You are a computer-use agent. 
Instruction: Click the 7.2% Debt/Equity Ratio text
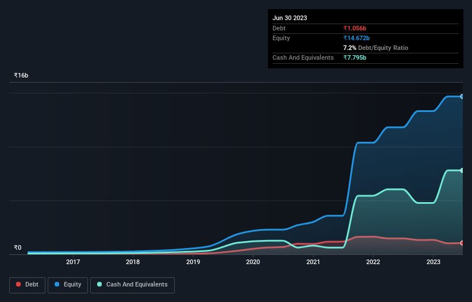point(375,48)
